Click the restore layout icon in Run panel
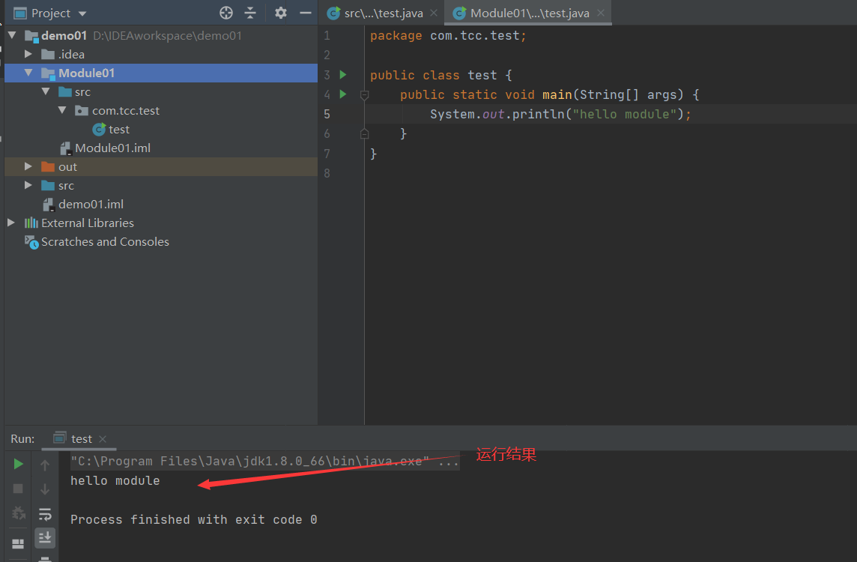The width and height of the screenshot is (857, 562). pyautogui.click(x=18, y=543)
